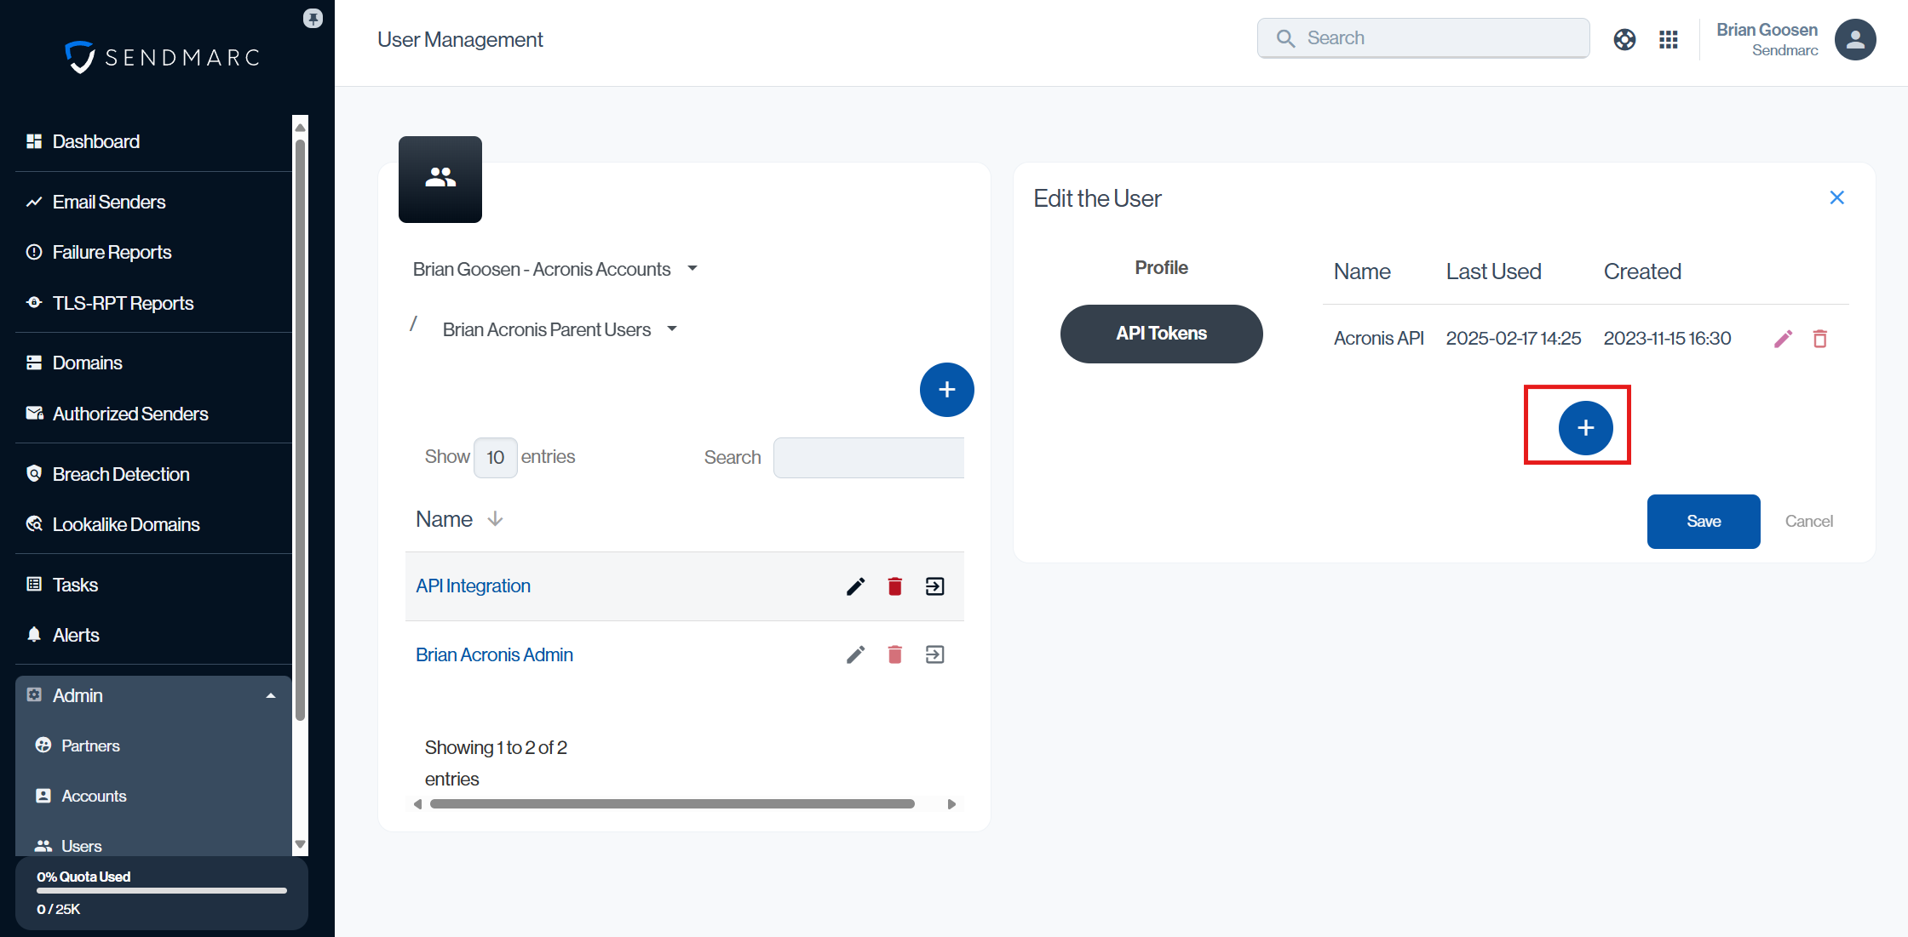Click the user table horizontal scrollbar
Screen dimensions: 1908x937
[672, 804]
